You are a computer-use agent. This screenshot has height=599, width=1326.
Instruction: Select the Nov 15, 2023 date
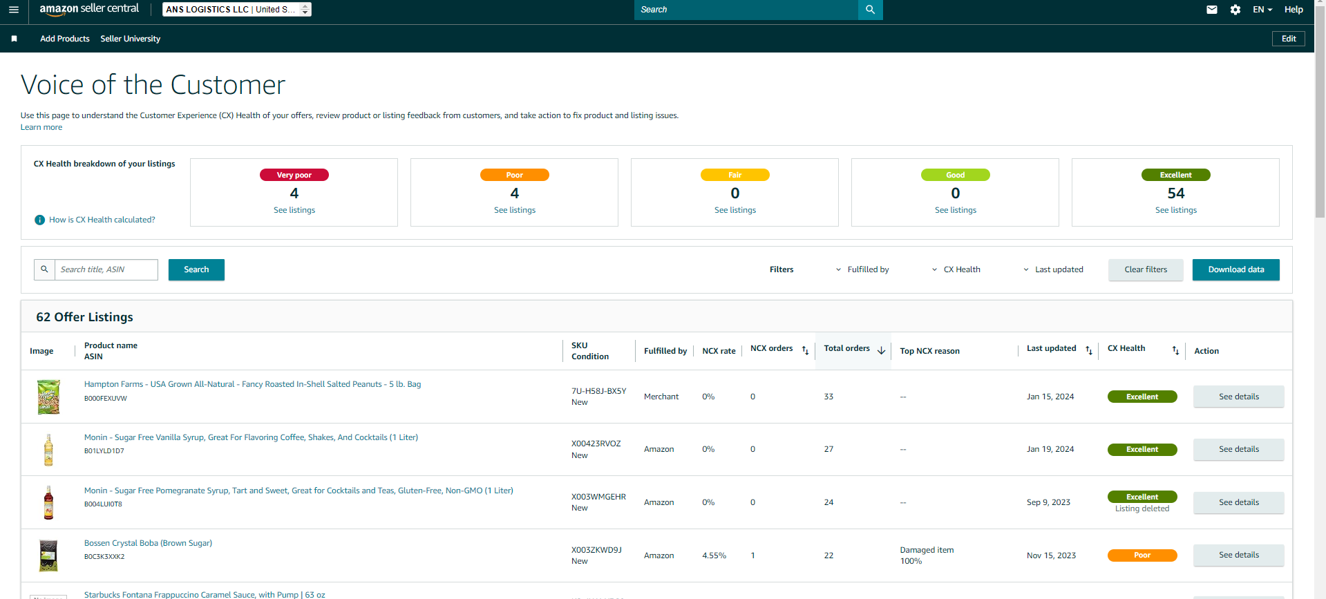(x=1051, y=555)
